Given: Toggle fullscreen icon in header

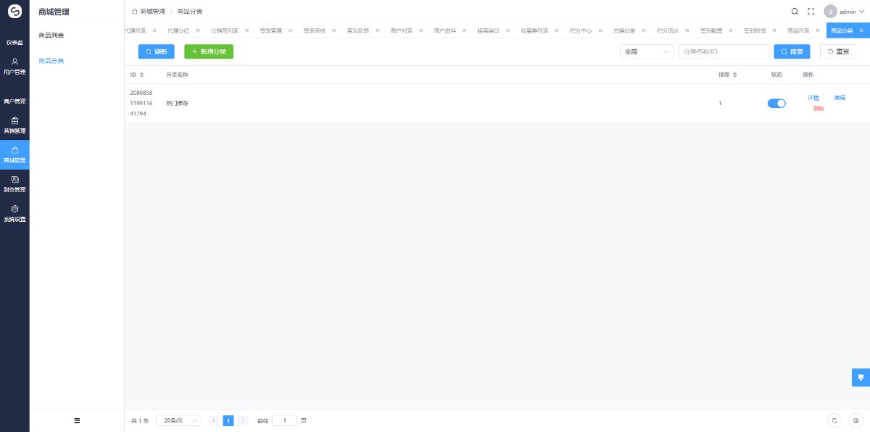Looking at the screenshot, I should tap(811, 11).
